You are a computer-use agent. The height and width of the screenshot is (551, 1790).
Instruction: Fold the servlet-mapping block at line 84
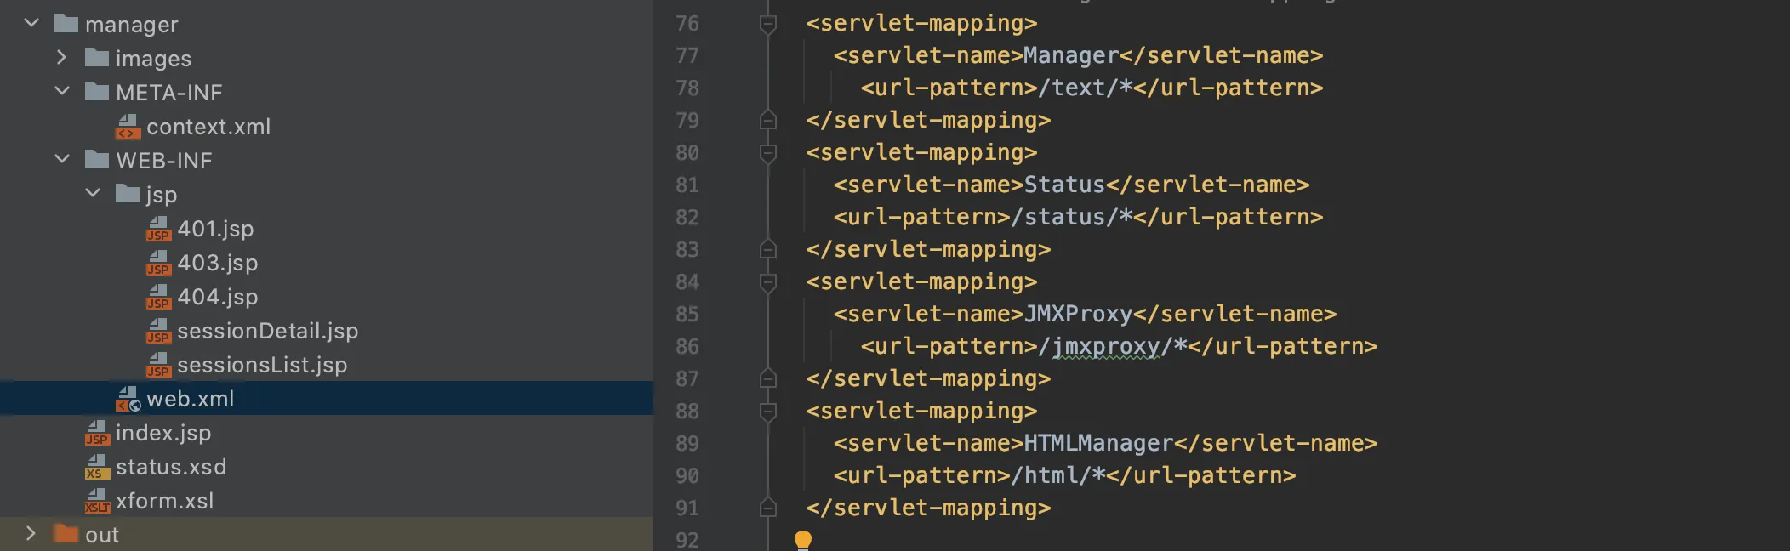pos(767,282)
